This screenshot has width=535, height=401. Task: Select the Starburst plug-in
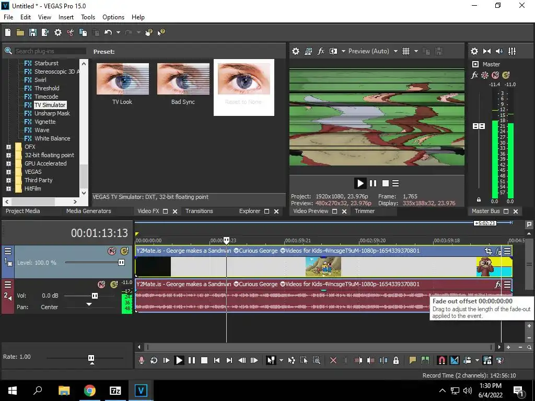point(46,63)
